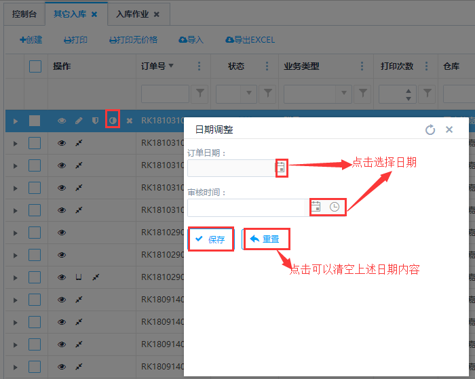Switch to the 入库作业 tab
The image size is (475, 379).
coord(132,14)
